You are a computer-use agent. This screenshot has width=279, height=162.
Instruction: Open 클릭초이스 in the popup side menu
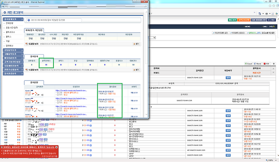(10, 32)
